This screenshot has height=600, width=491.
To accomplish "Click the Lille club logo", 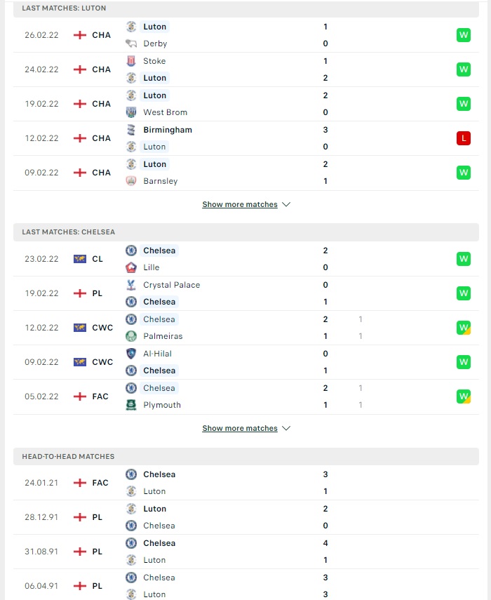I will coord(131,267).
